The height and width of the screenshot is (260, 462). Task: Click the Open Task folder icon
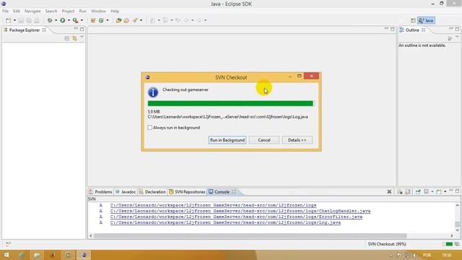126,20
